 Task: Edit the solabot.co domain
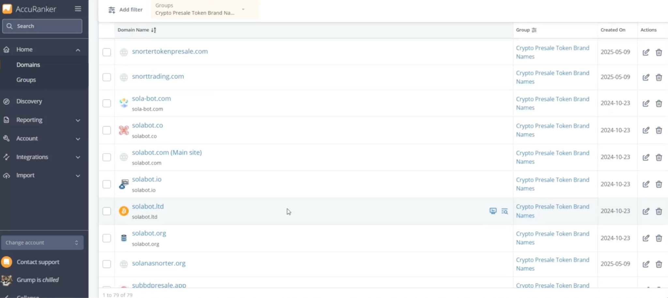646,130
